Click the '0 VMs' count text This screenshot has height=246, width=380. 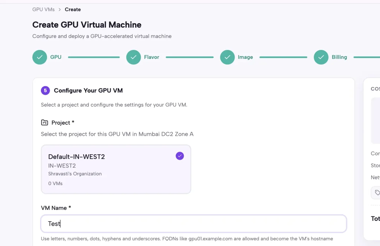pos(55,183)
